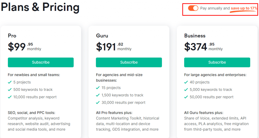Click the Business plan heading
The width and height of the screenshot is (259, 138).
pyautogui.click(x=195, y=36)
